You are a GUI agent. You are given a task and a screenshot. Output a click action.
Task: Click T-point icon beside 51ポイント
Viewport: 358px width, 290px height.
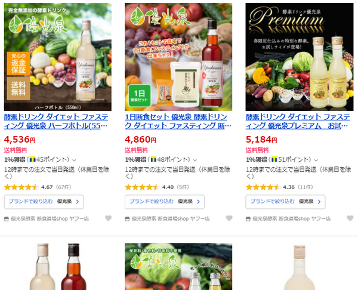[x=274, y=159]
